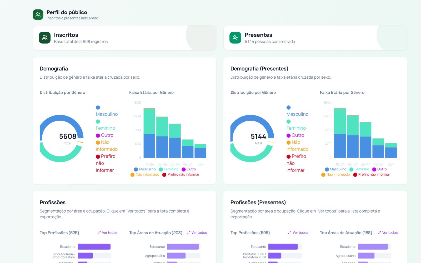The width and height of the screenshot is (421, 263).
Task: Click the Demografia (Presentes) heading
Action: click(x=259, y=69)
